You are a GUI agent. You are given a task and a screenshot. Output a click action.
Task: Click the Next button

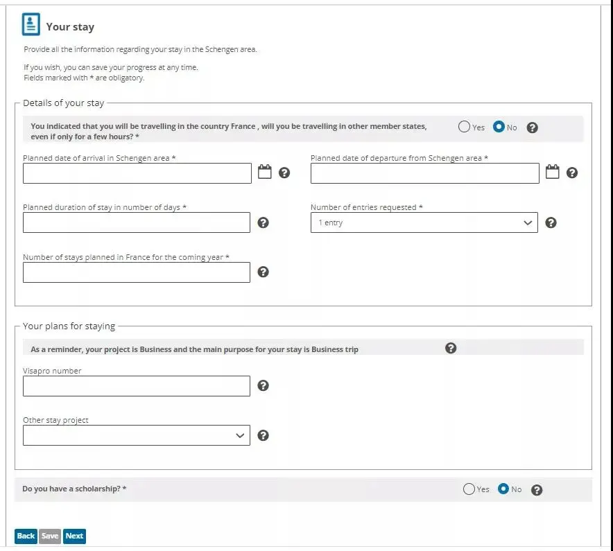[74, 536]
